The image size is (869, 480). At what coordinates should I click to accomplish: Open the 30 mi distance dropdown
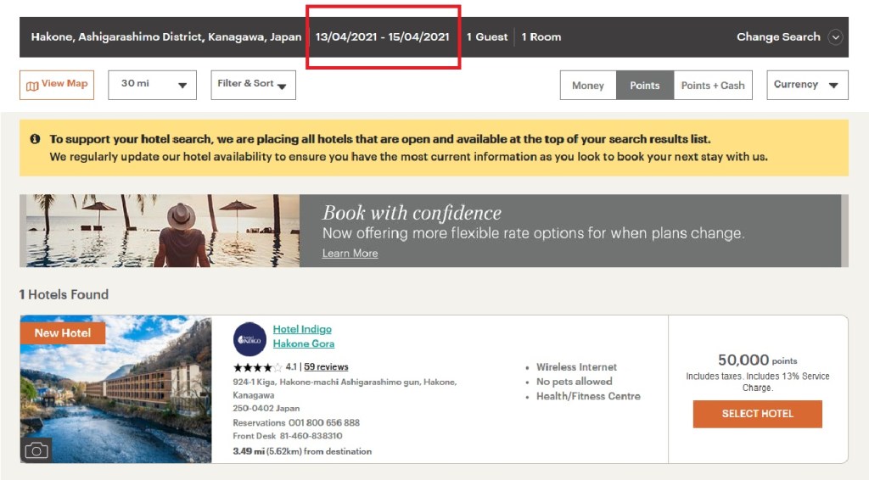(x=153, y=85)
